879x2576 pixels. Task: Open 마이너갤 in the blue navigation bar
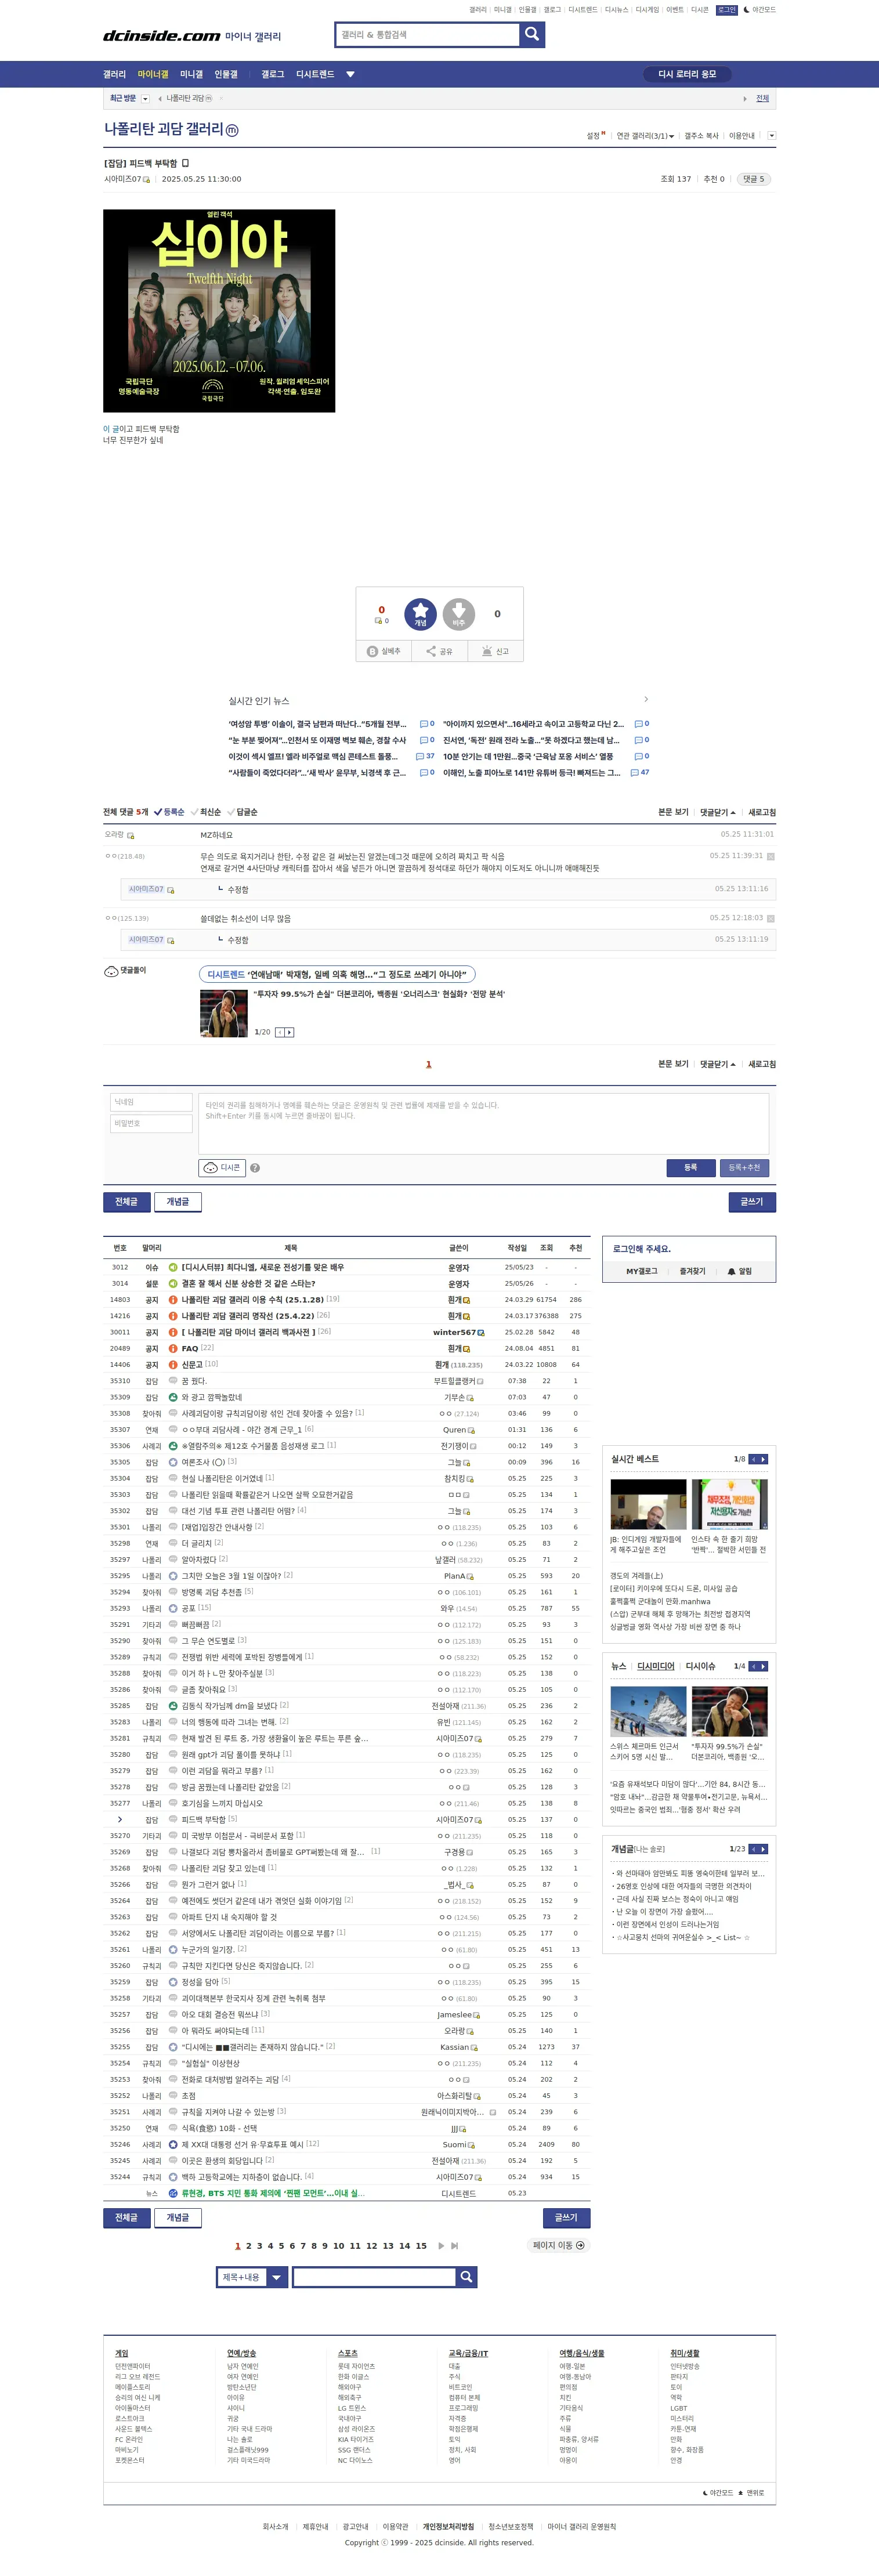(153, 74)
